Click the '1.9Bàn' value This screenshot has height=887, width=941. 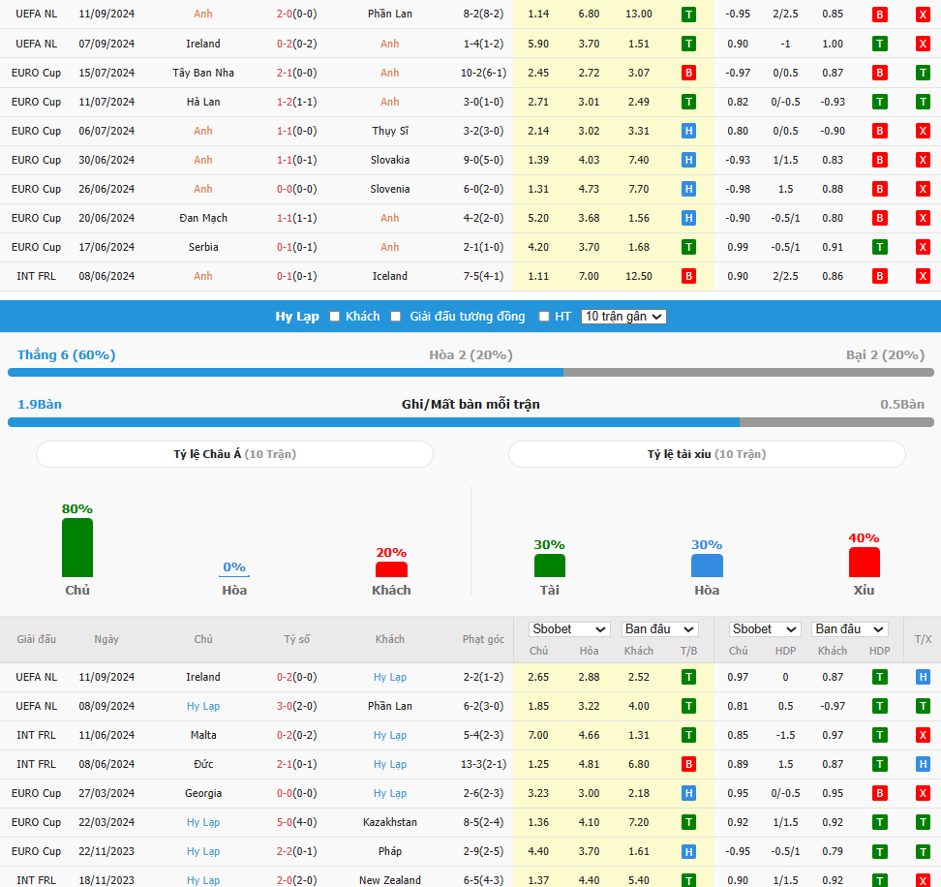tap(40, 404)
